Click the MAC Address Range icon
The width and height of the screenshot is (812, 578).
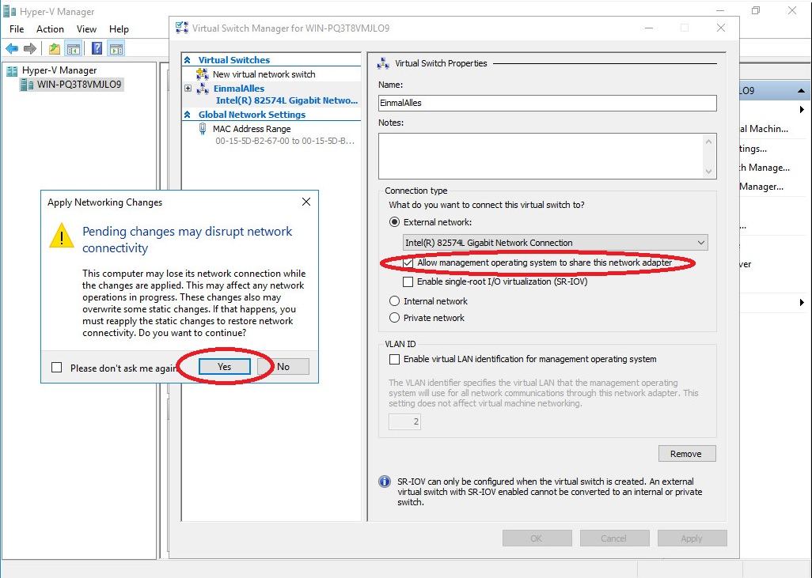click(x=203, y=129)
